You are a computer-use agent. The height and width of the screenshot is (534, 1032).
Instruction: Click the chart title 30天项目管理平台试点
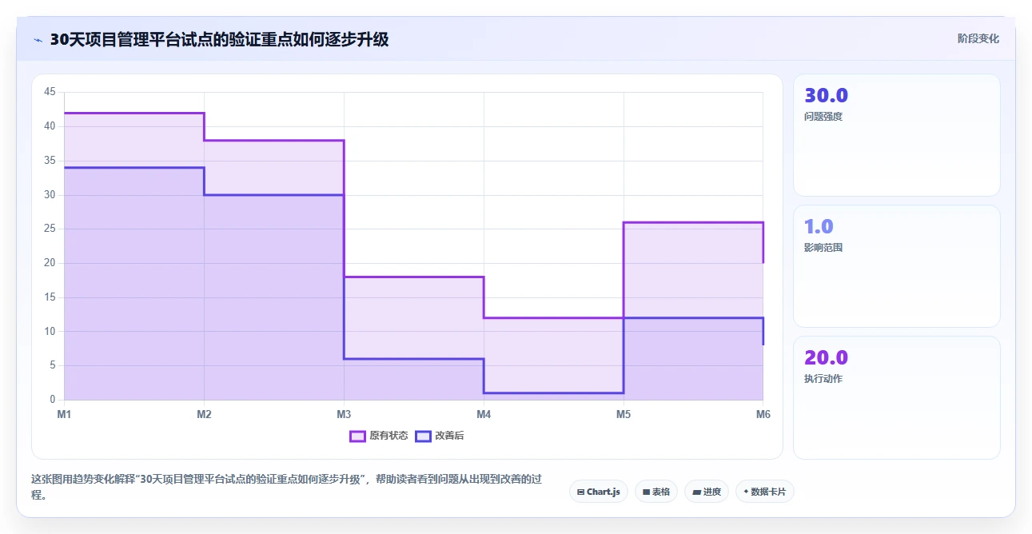tap(220, 39)
